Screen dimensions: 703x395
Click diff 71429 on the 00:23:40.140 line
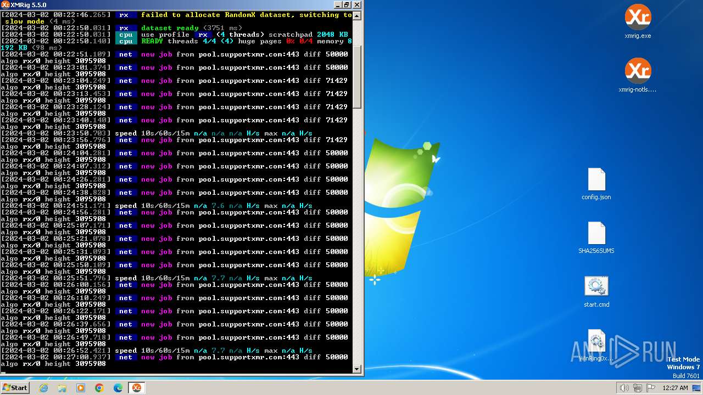click(x=326, y=120)
